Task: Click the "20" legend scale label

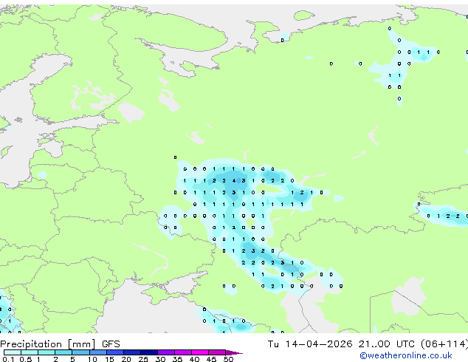Action: point(126,359)
